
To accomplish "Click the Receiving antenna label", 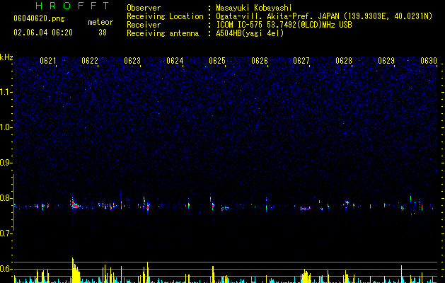I will coord(163,33).
